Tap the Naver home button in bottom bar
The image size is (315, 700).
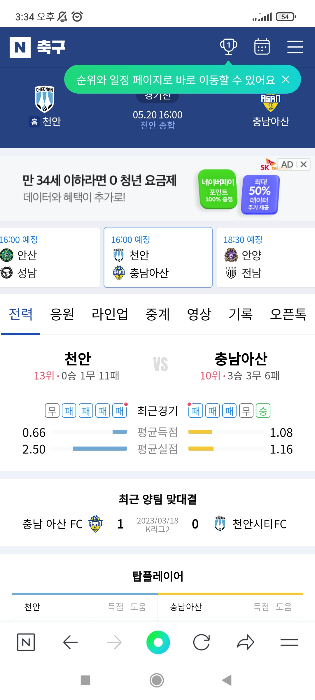(26, 642)
